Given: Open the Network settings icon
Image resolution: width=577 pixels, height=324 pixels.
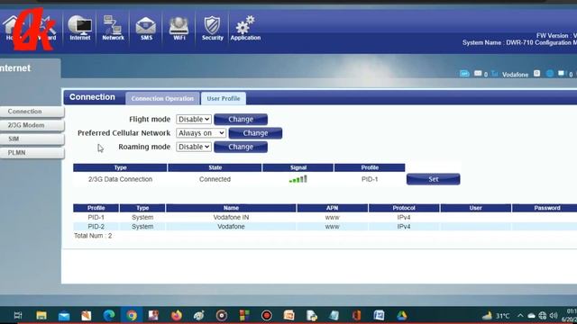Looking at the screenshot, I should click(113, 28).
